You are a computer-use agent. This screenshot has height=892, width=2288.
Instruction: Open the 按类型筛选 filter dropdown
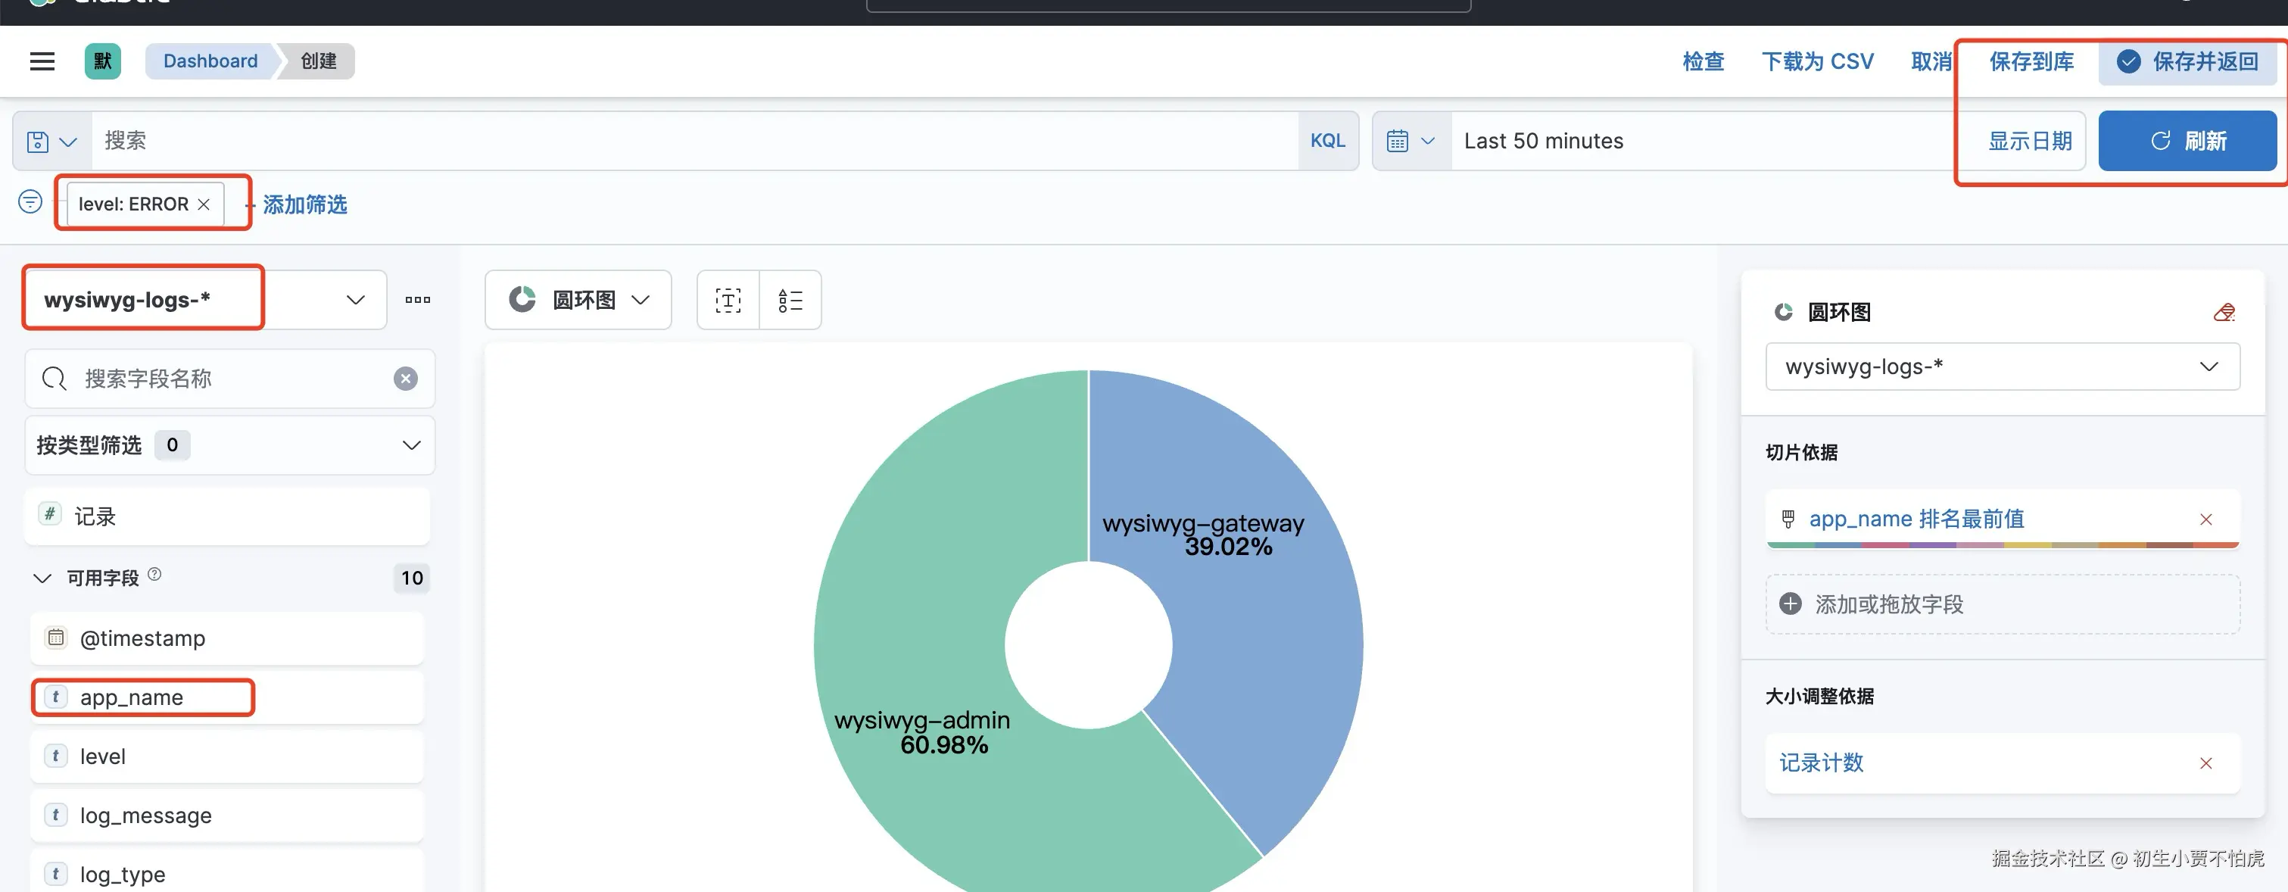pos(229,445)
